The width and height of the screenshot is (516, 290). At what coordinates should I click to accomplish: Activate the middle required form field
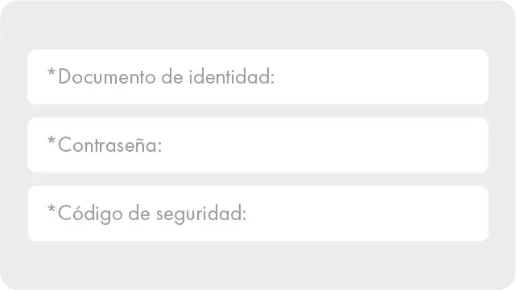point(258,145)
